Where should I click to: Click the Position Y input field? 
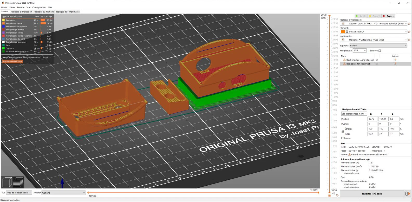point(383,119)
